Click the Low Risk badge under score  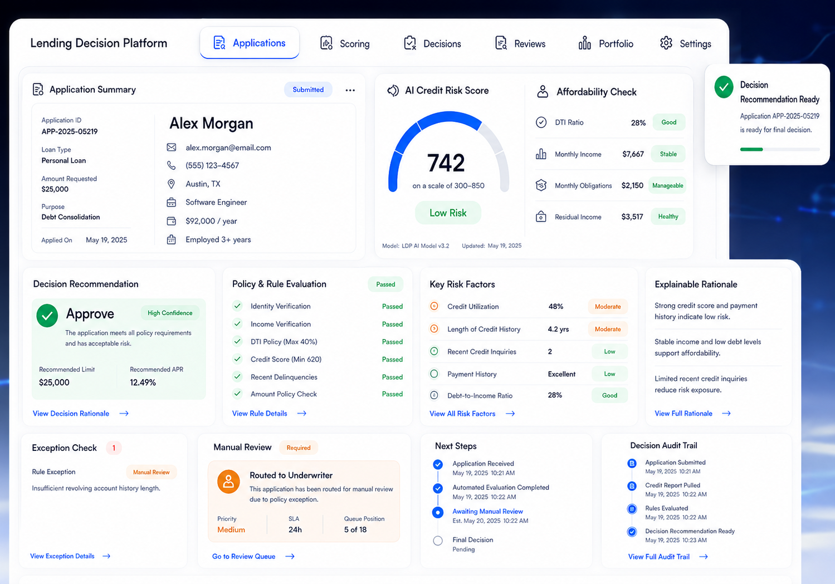448,213
